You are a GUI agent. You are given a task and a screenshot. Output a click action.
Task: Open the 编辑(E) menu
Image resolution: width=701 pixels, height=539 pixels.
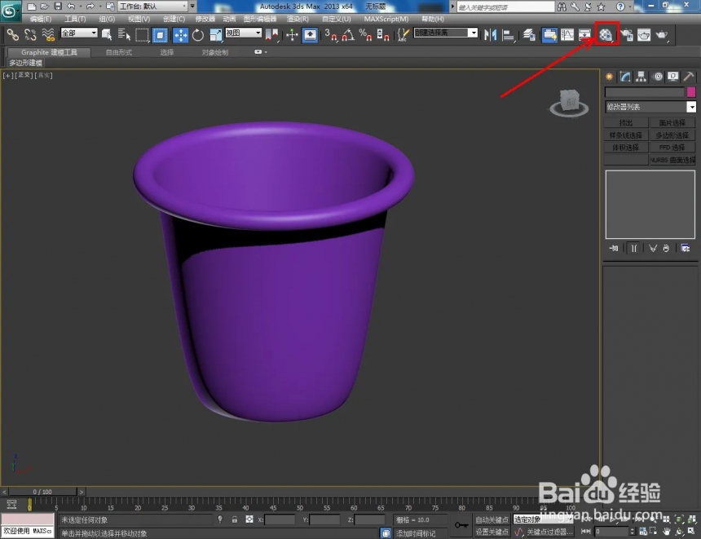40,19
